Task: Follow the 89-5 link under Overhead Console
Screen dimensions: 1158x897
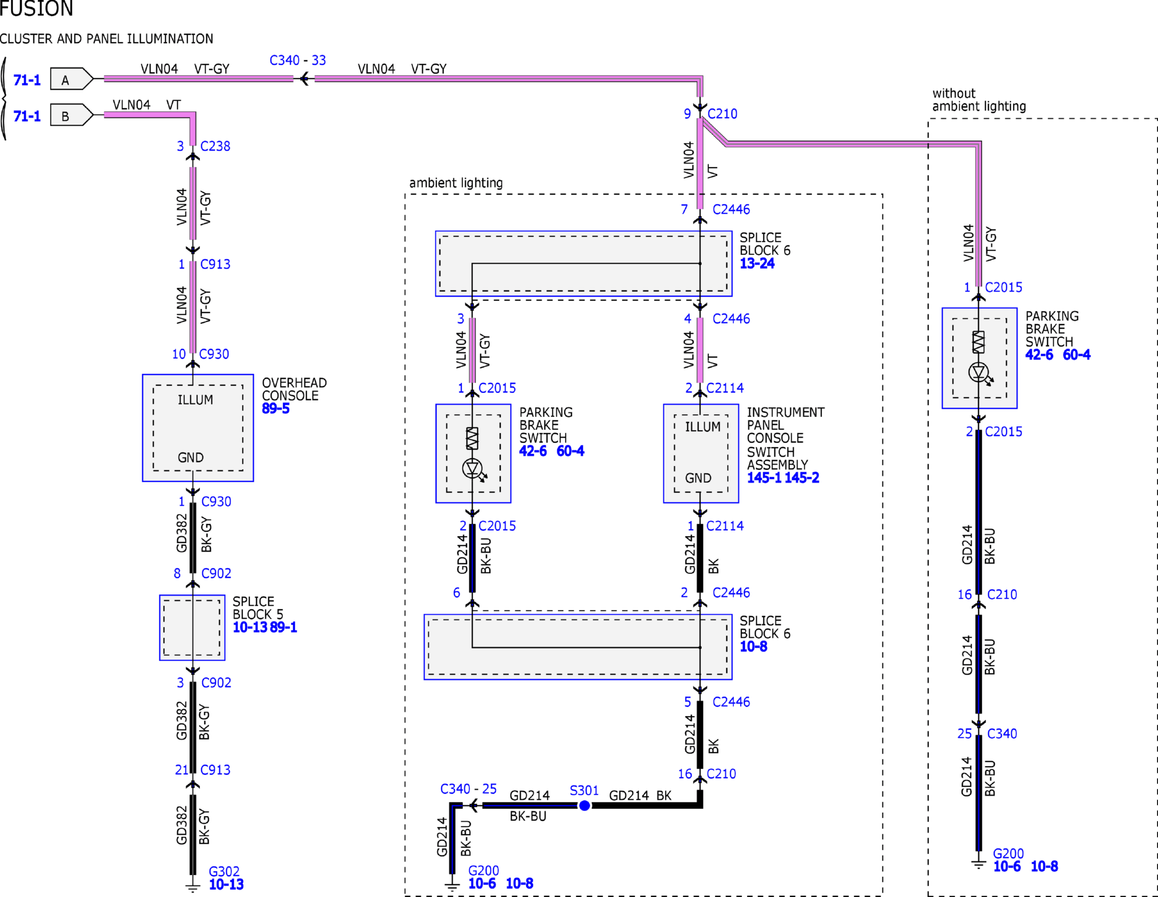Action: (276, 408)
